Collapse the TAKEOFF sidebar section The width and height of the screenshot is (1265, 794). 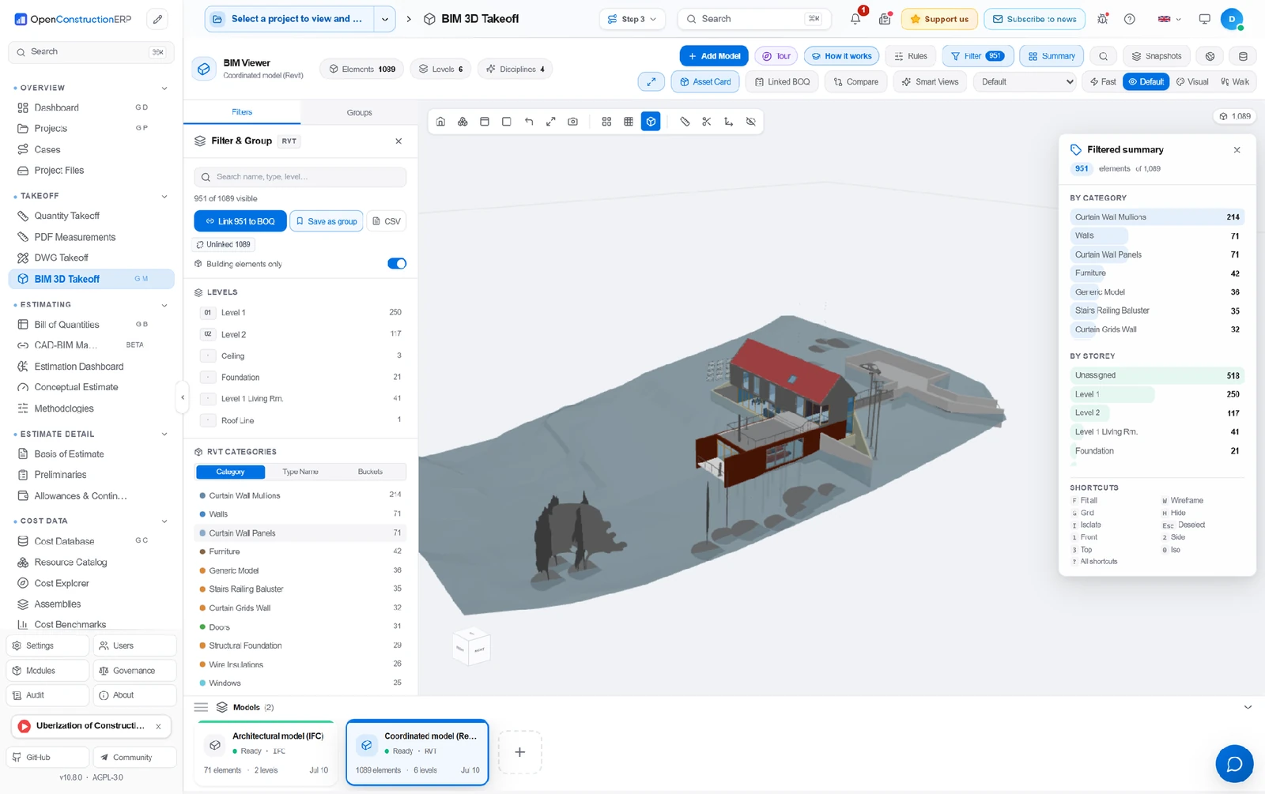(x=164, y=196)
